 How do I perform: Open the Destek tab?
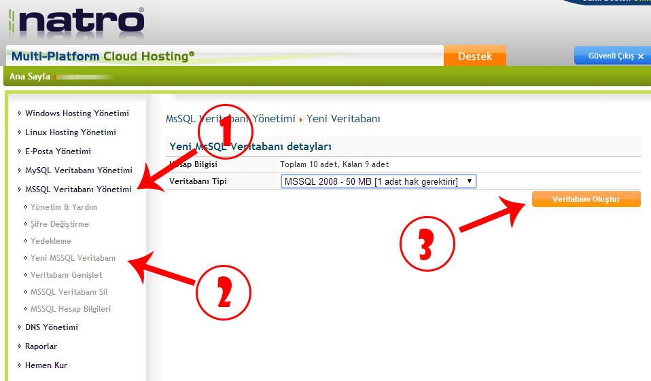[x=474, y=56]
